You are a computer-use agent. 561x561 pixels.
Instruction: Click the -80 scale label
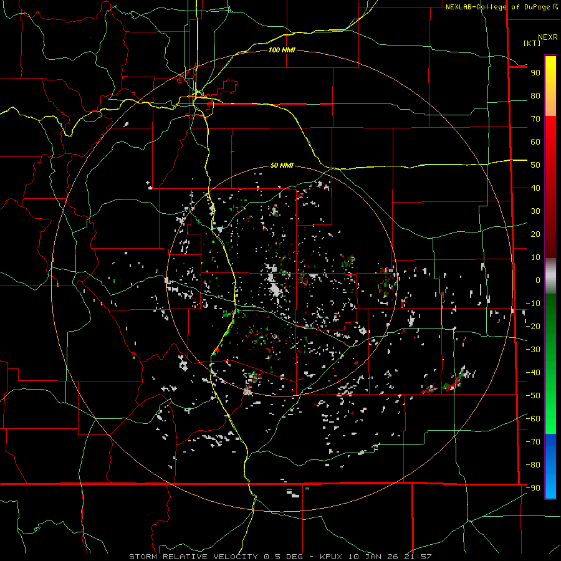pyautogui.click(x=533, y=465)
